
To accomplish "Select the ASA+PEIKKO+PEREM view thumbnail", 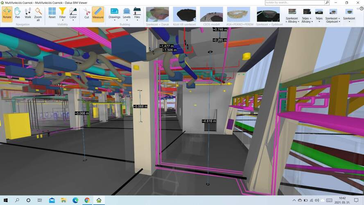I will [237, 16].
